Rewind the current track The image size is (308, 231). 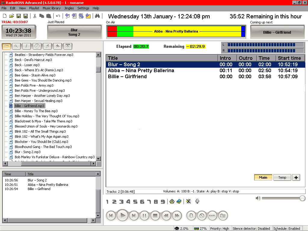pyautogui.click(x=166, y=216)
